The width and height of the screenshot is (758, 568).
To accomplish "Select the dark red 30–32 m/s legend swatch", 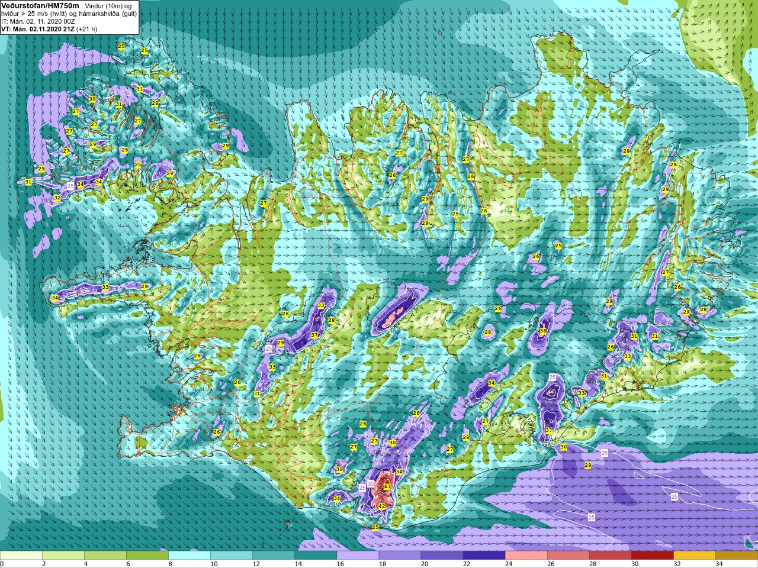I will pos(652,556).
